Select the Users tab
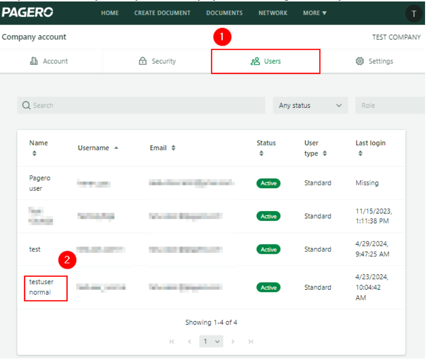This screenshot has height=361, width=429. pyautogui.click(x=266, y=61)
